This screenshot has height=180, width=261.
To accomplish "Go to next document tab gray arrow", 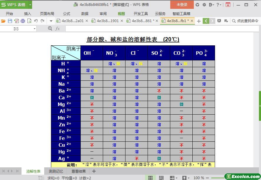I will (x=212, y=21).
